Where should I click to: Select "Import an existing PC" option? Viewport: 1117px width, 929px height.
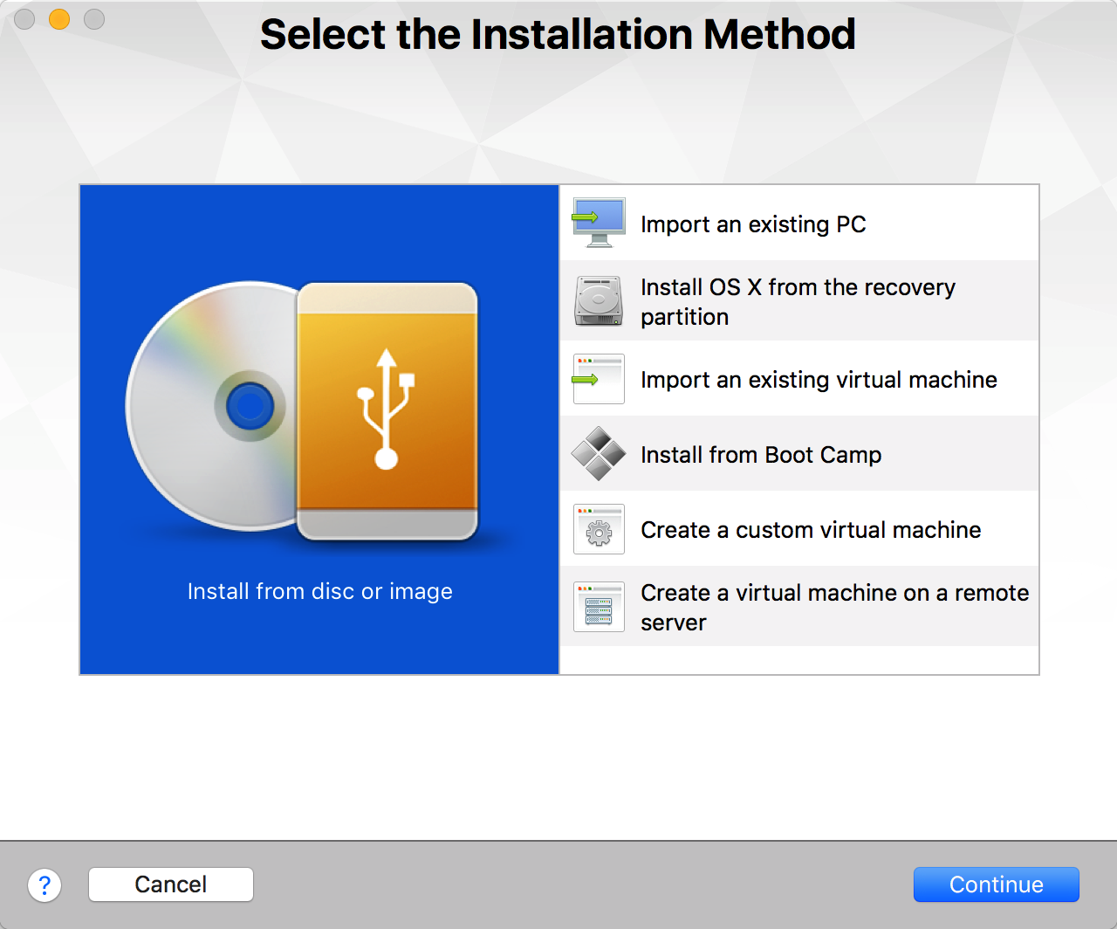click(752, 224)
